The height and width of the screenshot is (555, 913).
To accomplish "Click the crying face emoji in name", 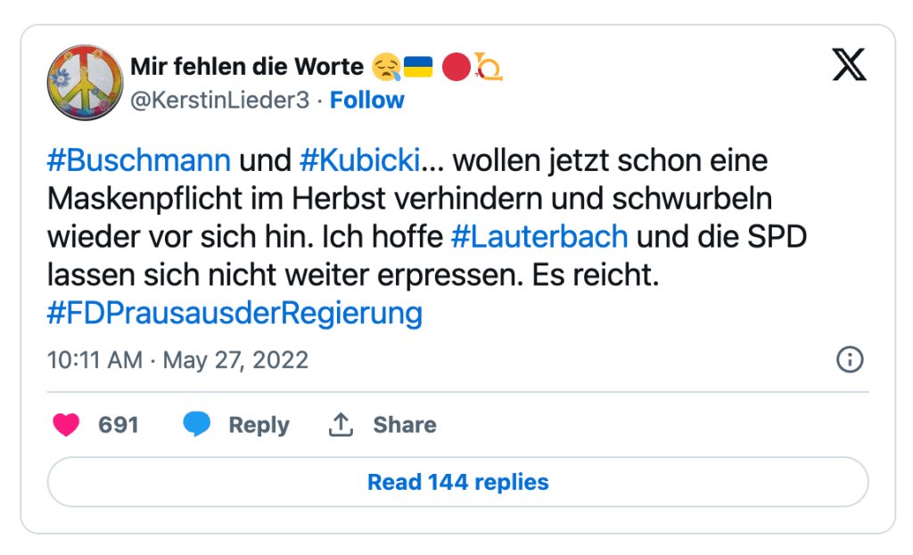I will tap(386, 66).
